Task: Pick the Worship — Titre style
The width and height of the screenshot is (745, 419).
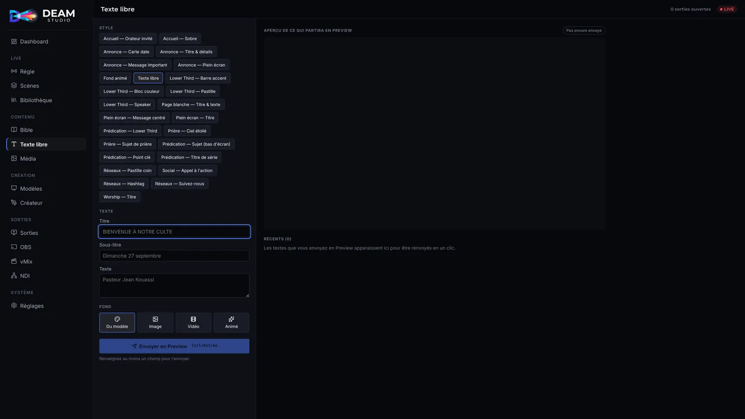Action: [x=120, y=197]
